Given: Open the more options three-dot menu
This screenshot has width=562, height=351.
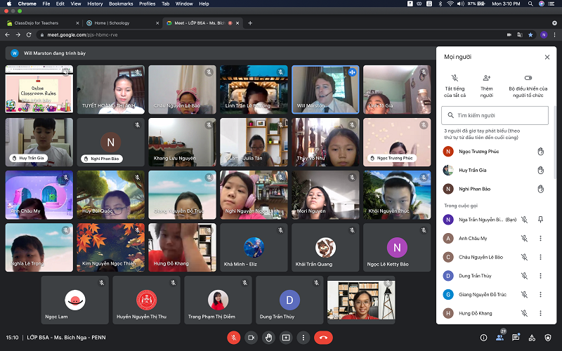Looking at the screenshot, I should [303, 337].
